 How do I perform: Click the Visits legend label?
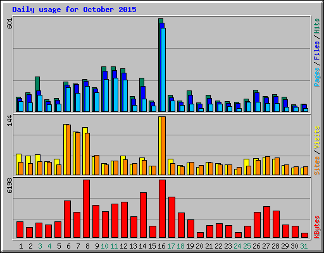[x=316, y=137]
